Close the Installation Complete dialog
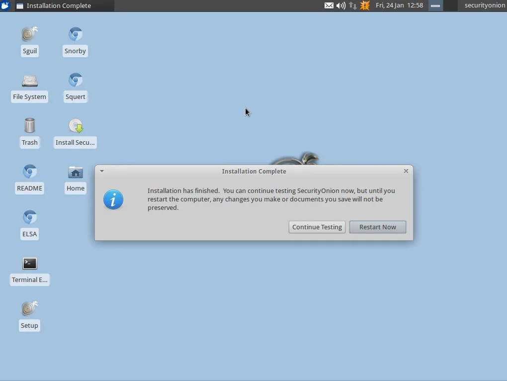Screen dimensions: 507x381 pyautogui.click(x=406, y=171)
